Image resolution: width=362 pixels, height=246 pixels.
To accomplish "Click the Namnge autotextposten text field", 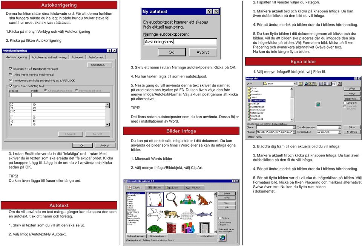I will pos(180,42).
